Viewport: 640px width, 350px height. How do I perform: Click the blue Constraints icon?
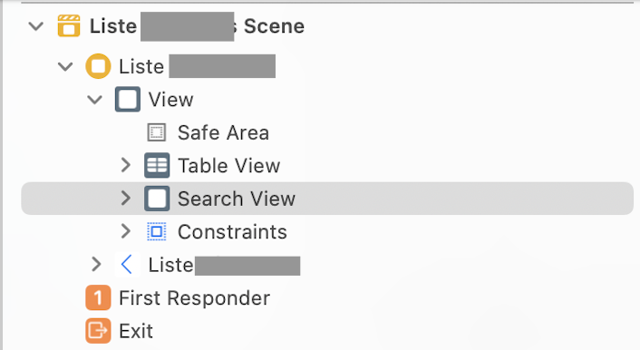[x=157, y=231]
